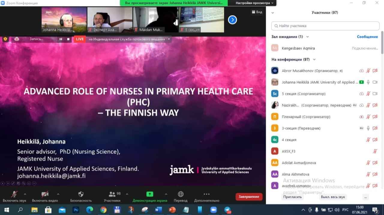
Task: Click the red End (Завершение) button
Action: point(249,197)
